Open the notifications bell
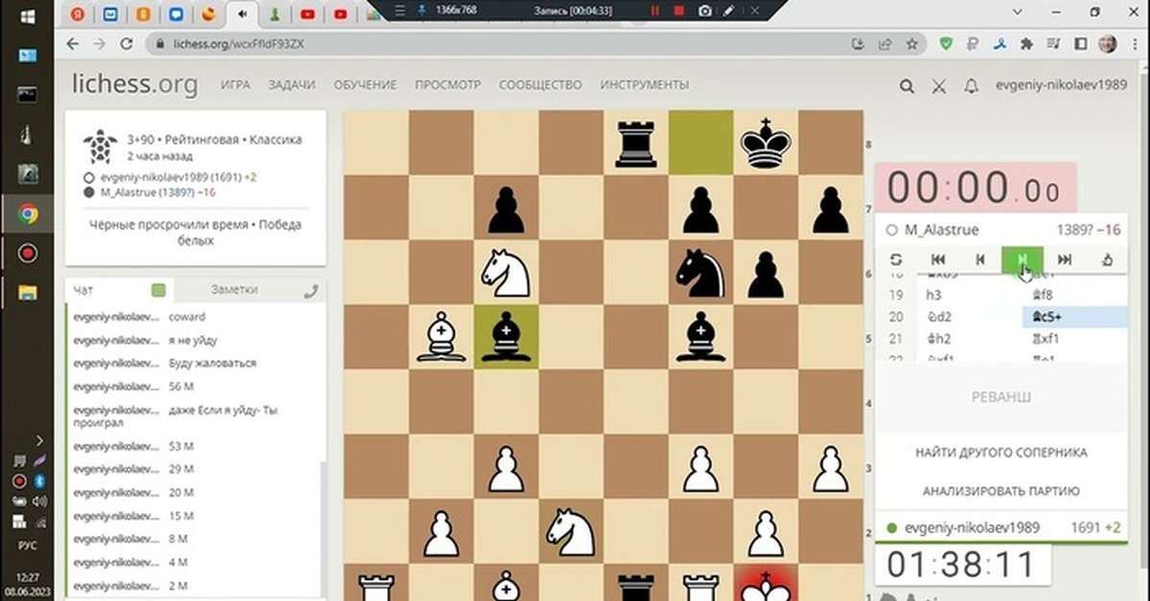The width and height of the screenshot is (1150, 601). (x=971, y=85)
